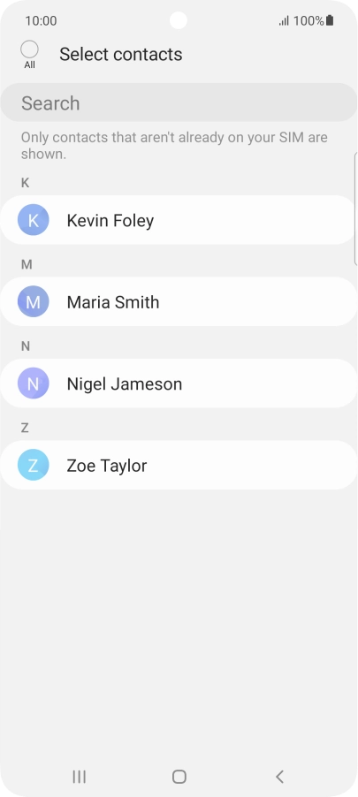The image size is (358, 797).
Task: Choose the Zoe Taylor contact name
Action: click(107, 466)
